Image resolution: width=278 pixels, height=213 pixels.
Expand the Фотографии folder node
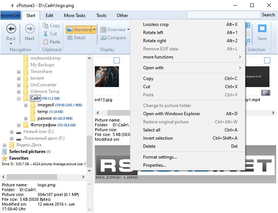pos(19,125)
